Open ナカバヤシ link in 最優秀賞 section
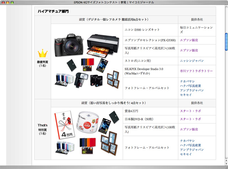The height and width of the screenshot is (169, 228). pos(187,81)
